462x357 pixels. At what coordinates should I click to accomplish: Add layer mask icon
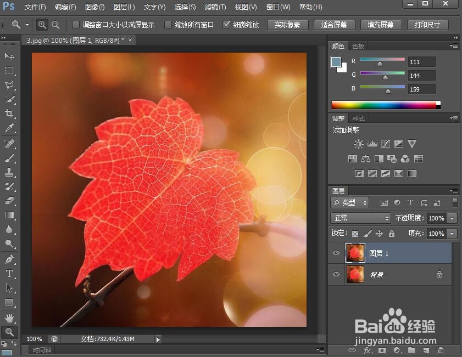pyautogui.click(x=382, y=350)
